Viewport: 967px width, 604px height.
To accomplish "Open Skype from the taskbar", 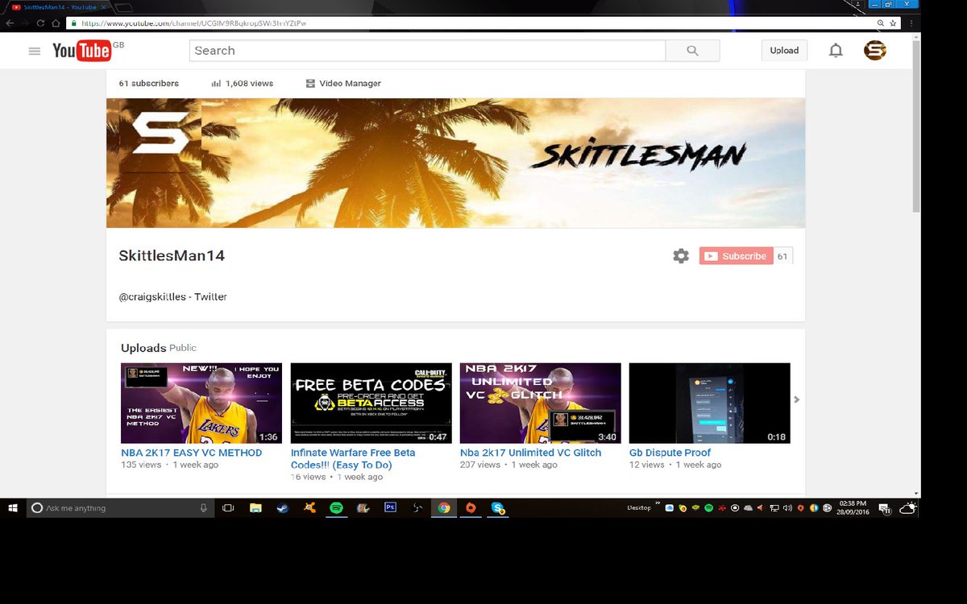I will [x=498, y=508].
